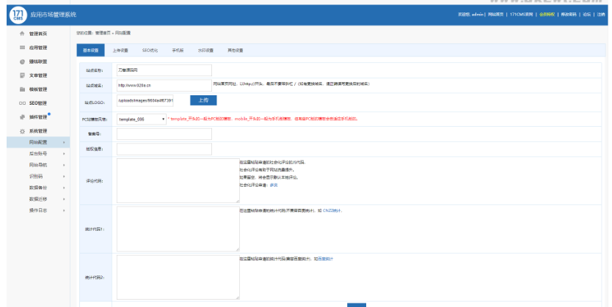
Task: Open 网站首页 link in the top bar
Action: pyautogui.click(x=495, y=15)
